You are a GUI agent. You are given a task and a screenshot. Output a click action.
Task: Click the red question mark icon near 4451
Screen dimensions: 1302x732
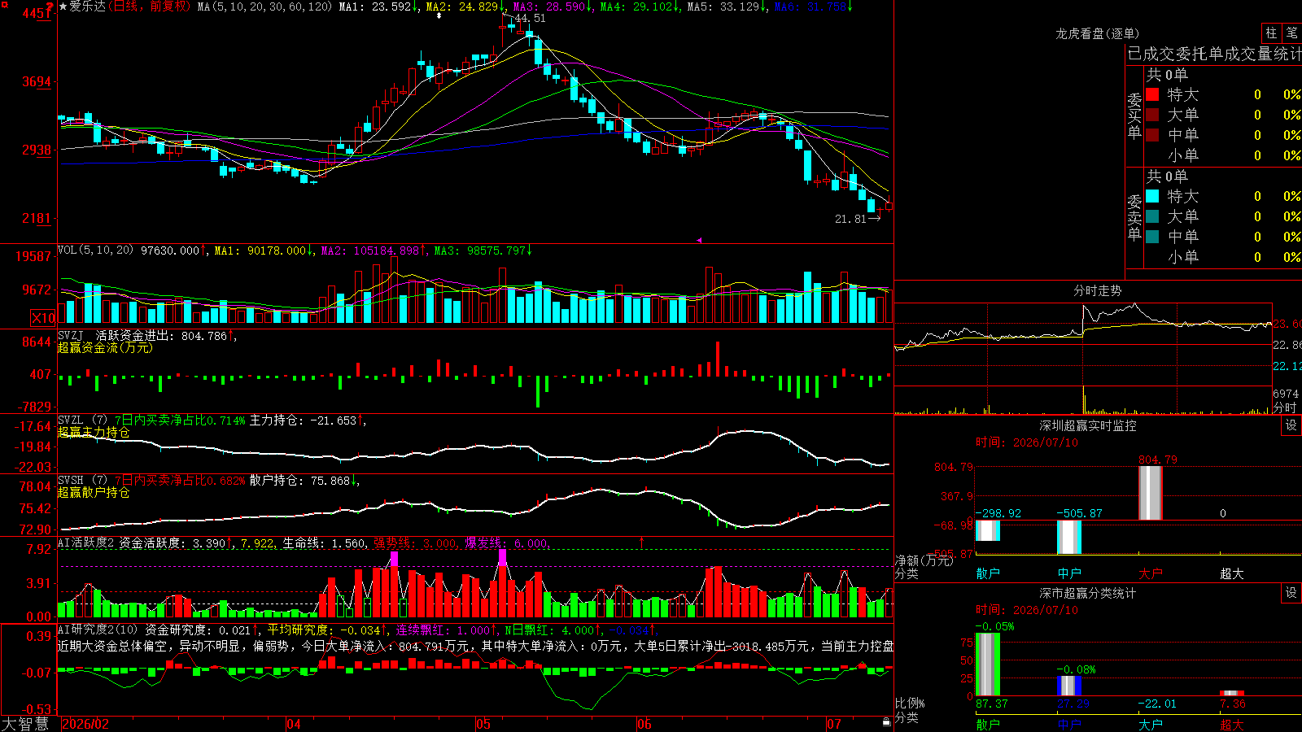point(50,7)
